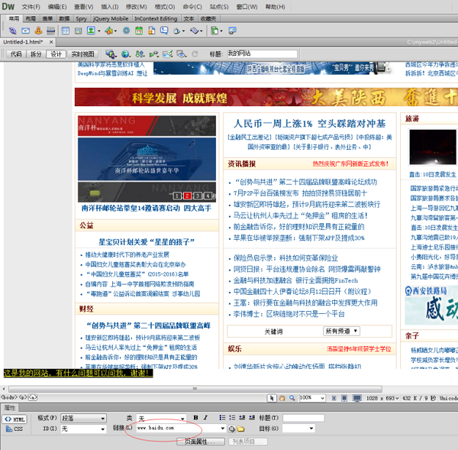Click the Italic (I) button in Properties
The image size is (458, 450).
pyautogui.click(x=206, y=418)
